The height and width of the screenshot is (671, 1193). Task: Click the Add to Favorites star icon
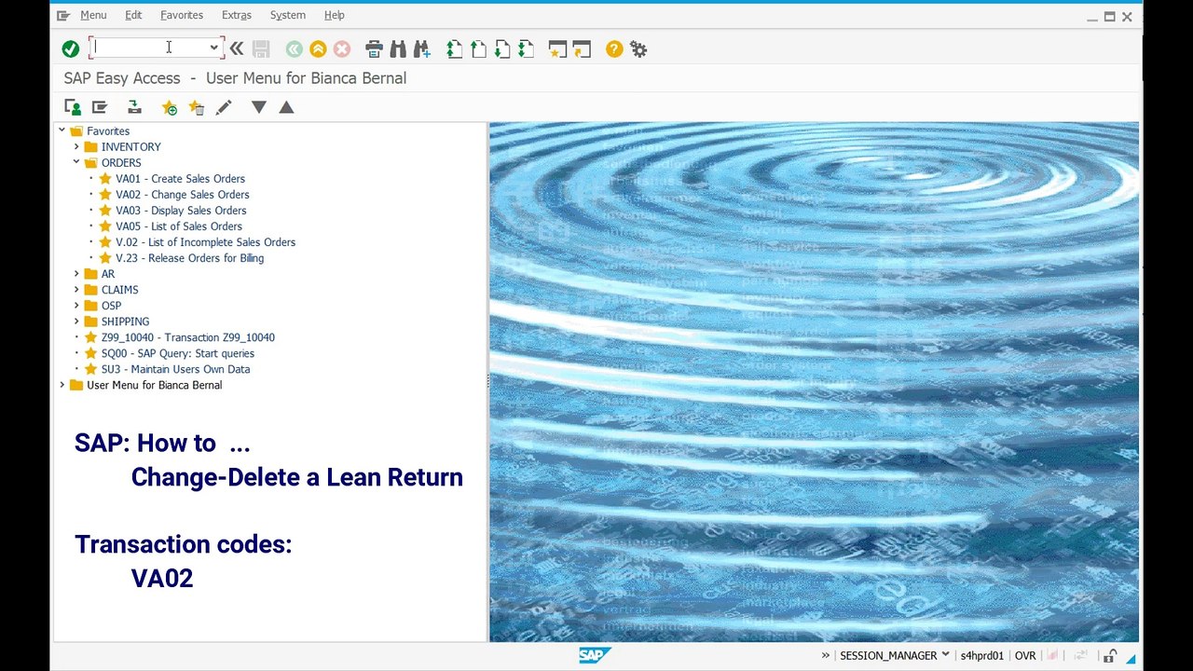click(169, 107)
